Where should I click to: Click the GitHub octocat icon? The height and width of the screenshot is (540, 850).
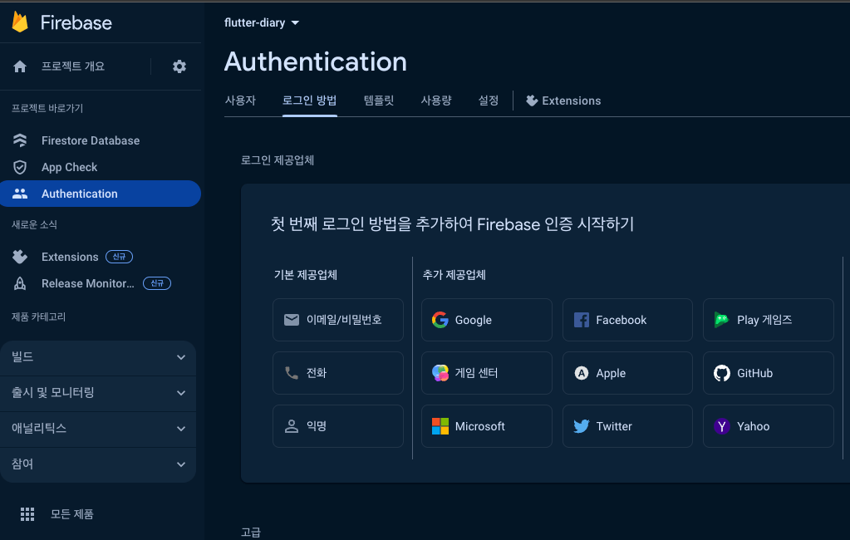point(721,373)
